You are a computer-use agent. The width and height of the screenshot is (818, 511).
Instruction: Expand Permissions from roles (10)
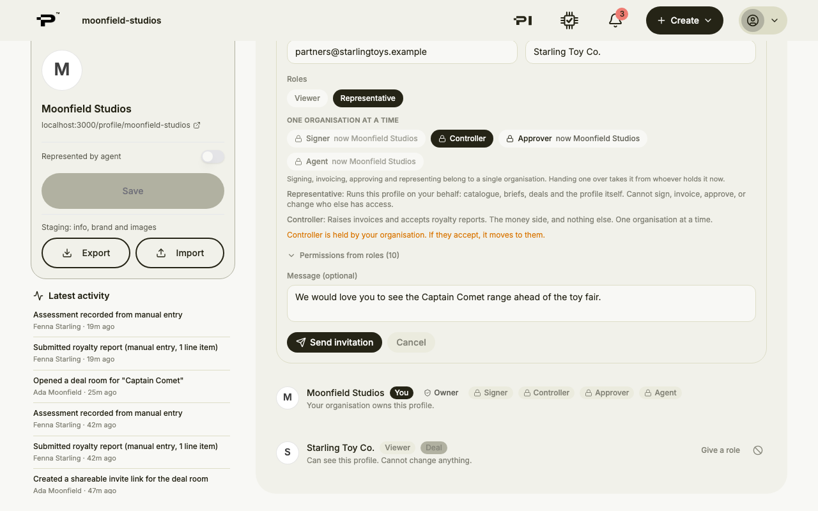click(344, 256)
